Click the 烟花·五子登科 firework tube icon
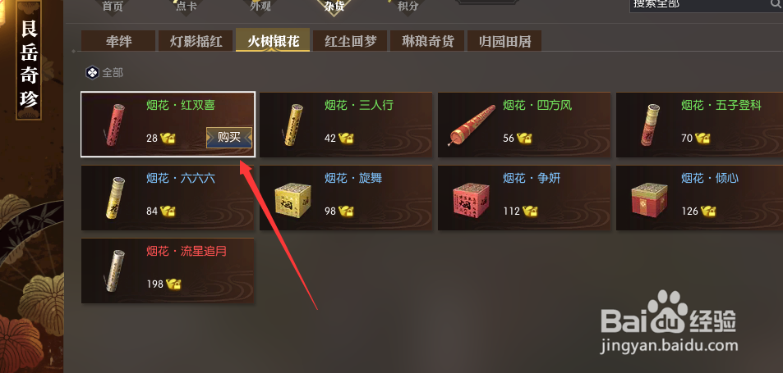Image resolution: width=783 pixels, height=373 pixels. point(649,125)
